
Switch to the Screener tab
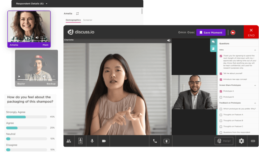(x=88, y=20)
